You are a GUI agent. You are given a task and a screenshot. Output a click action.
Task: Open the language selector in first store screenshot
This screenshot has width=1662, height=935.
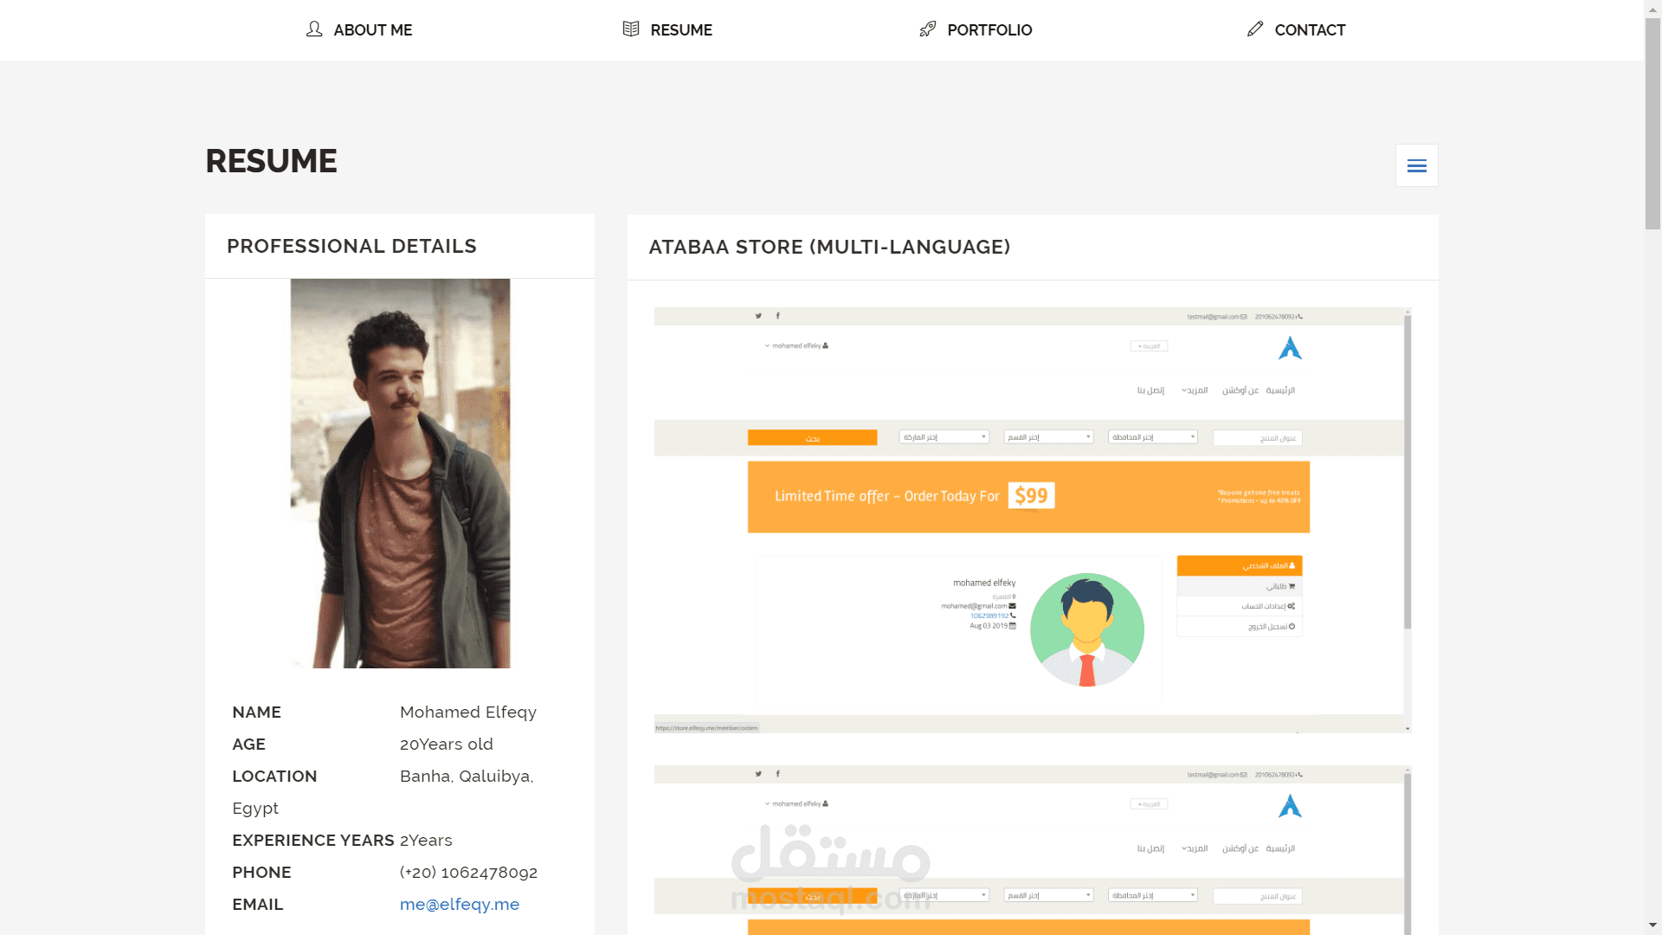pos(1149,346)
